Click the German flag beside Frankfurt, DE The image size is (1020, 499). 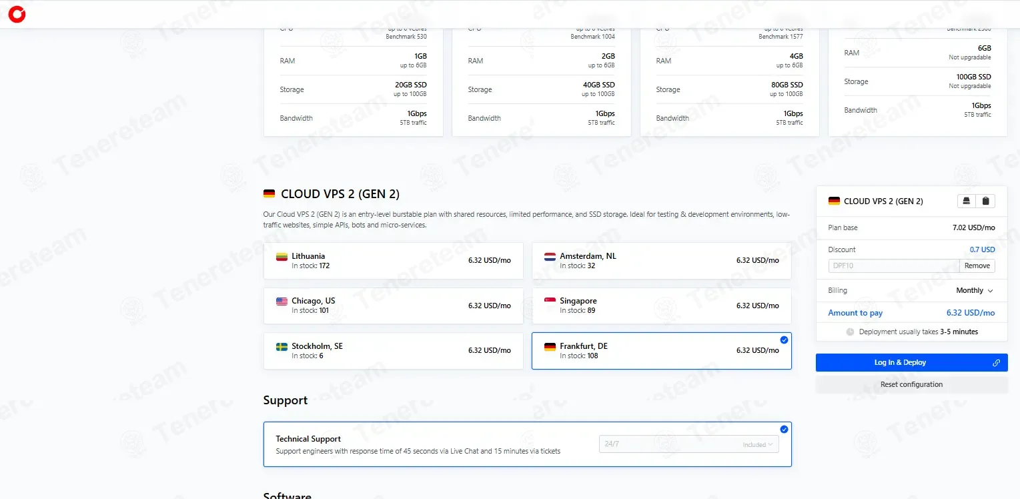550,347
